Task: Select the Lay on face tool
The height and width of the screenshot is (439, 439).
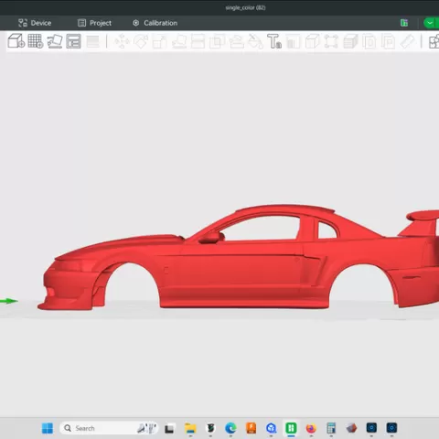Action: tap(179, 42)
